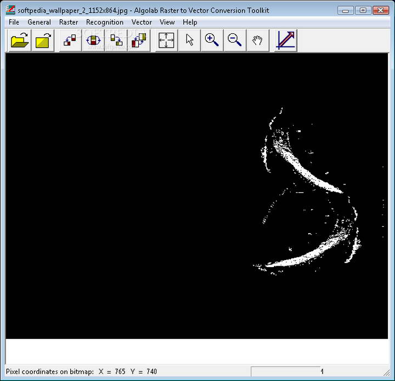Select the zoom in magnifier tool
Image resolution: width=395 pixels, height=381 pixels.
pos(212,40)
